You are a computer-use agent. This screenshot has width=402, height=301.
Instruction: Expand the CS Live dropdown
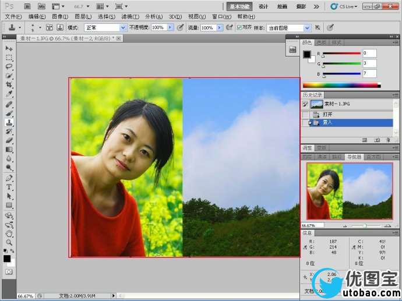(344, 6)
